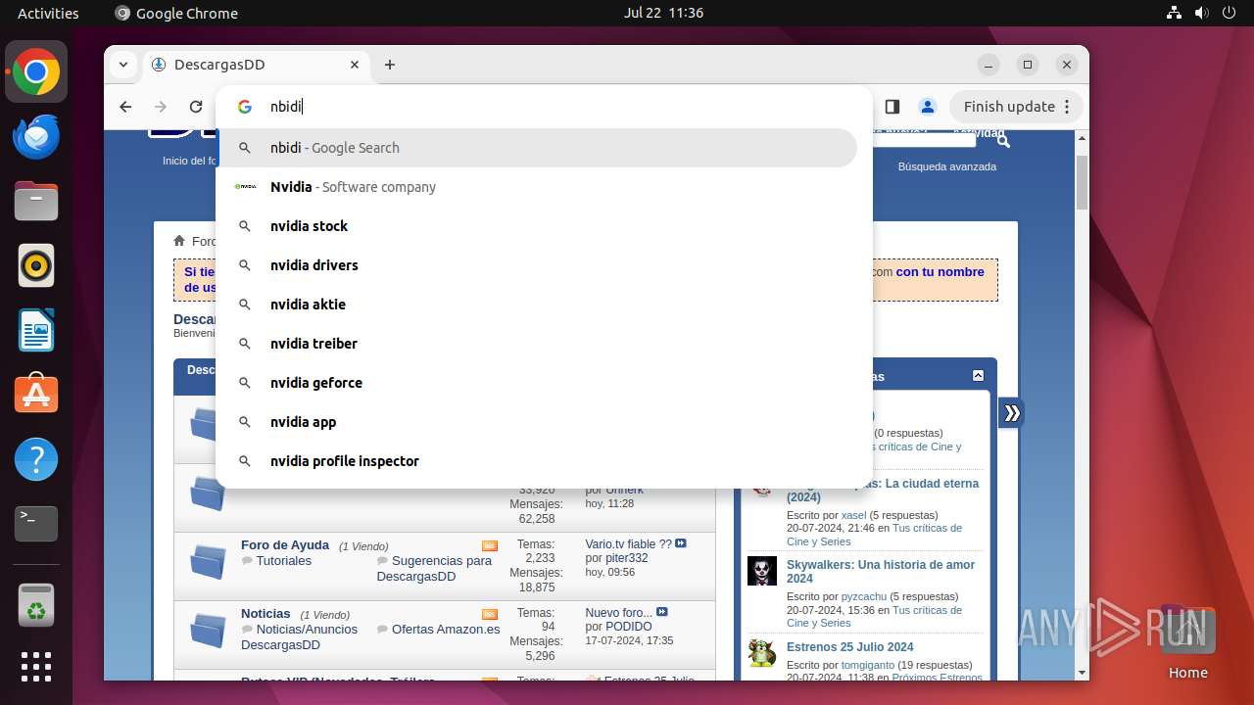The image size is (1254, 705).
Task: Show Applications grid in the dock
Action: (36, 667)
